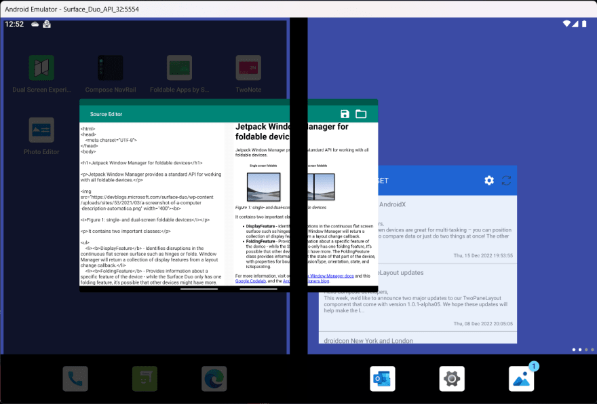
Task: Click the Jetpack Window Manager preview heading
Action: (x=292, y=132)
